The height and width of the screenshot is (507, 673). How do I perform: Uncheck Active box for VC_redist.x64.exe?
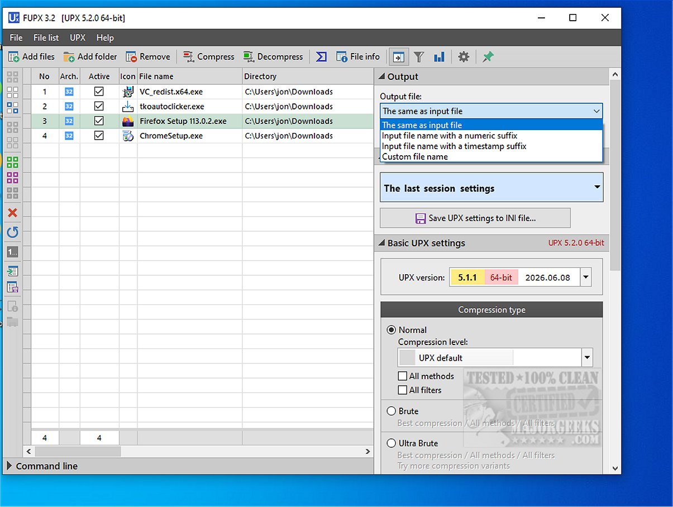click(x=99, y=92)
